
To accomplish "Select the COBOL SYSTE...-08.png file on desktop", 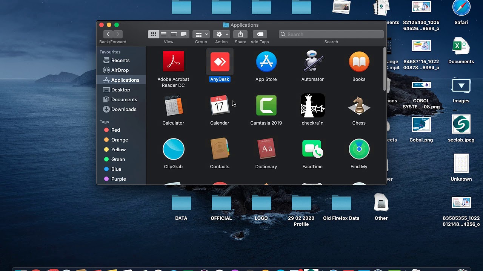I will (421, 85).
